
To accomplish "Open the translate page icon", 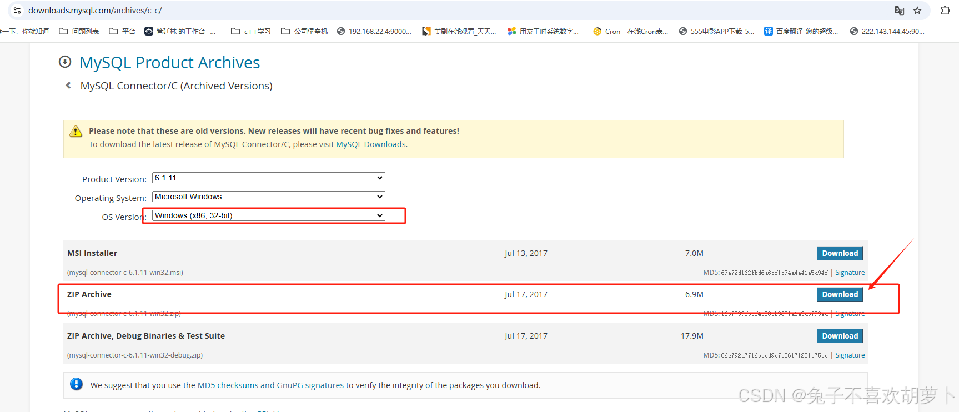I will 900,11.
